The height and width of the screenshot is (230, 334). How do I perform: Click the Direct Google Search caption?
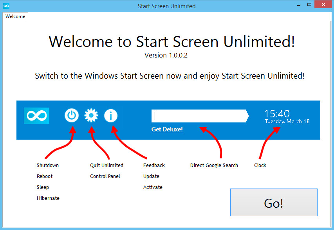214,165
